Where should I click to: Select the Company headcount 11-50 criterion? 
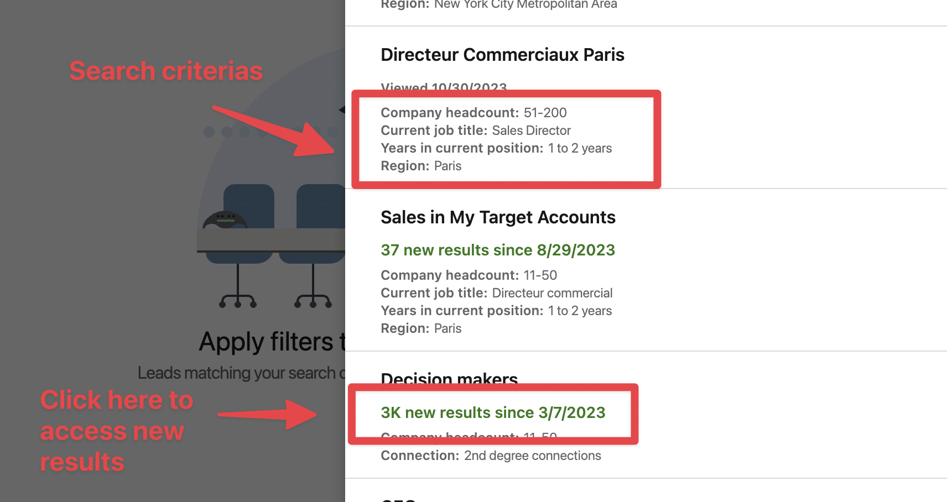tap(469, 275)
